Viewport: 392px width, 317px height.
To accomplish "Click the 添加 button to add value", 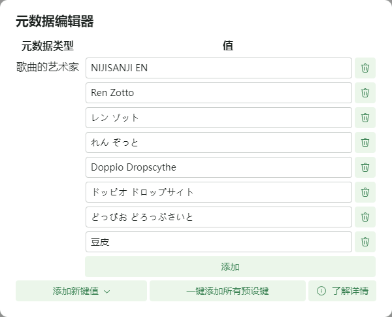I will pyautogui.click(x=230, y=267).
